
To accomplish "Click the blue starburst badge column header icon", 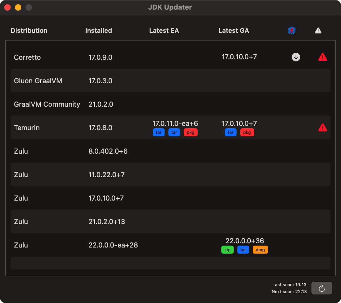I will tap(292, 30).
